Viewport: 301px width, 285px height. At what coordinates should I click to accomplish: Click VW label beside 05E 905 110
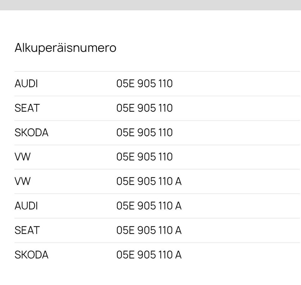(x=22, y=157)
